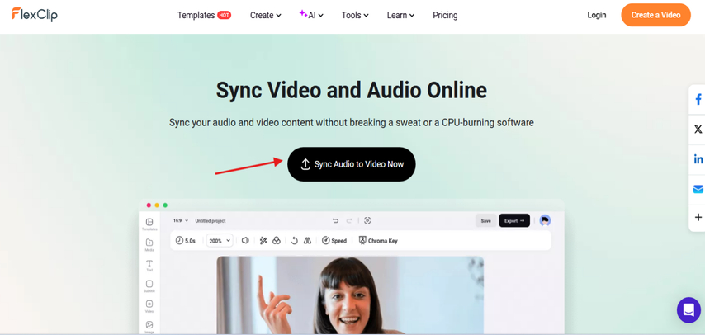Viewport: 705px width, 335px height.
Task: Click the rotate icon in toolbar
Action: [x=295, y=241]
